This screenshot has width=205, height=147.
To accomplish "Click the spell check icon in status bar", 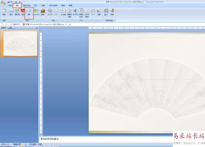I will click(26, 144).
